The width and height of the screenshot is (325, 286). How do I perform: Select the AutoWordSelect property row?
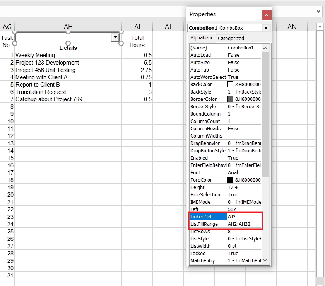pos(225,77)
